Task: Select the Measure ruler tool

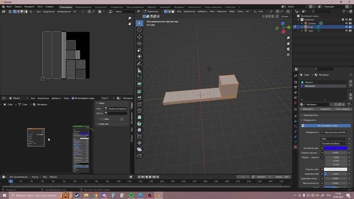Action: coord(139,70)
